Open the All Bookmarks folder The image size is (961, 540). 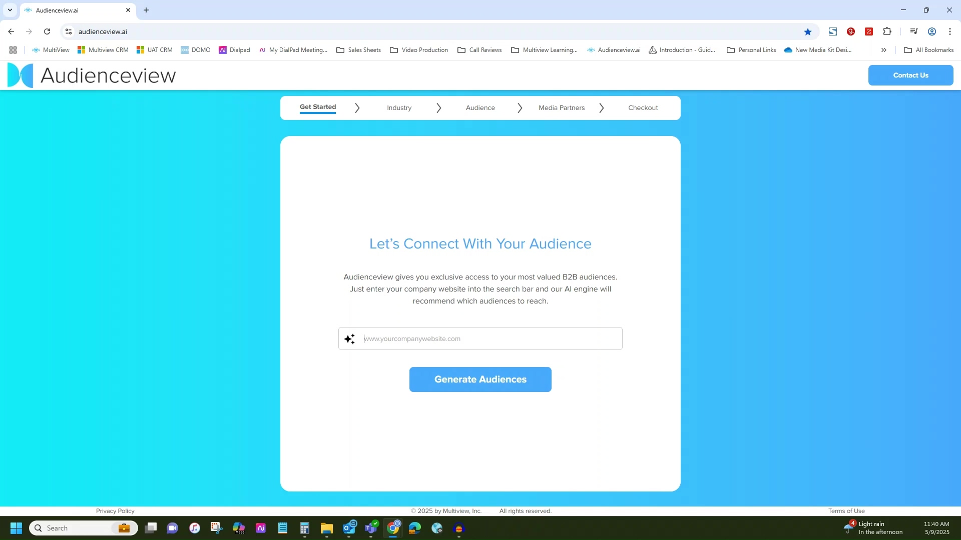click(928, 50)
